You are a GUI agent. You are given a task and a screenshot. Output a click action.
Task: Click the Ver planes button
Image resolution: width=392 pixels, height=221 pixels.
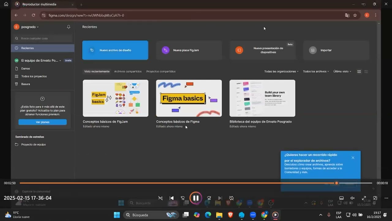coord(43,122)
